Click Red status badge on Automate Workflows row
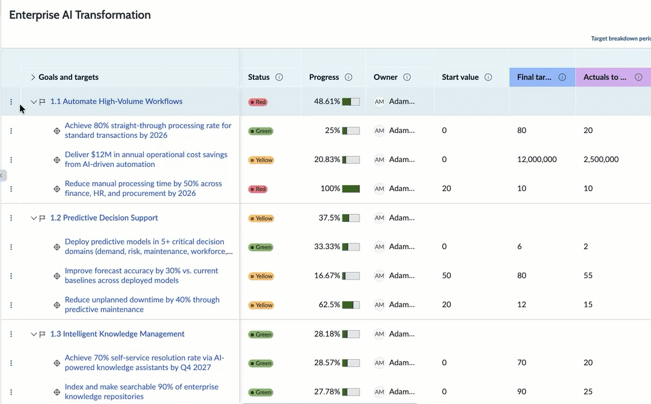 click(x=258, y=102)
